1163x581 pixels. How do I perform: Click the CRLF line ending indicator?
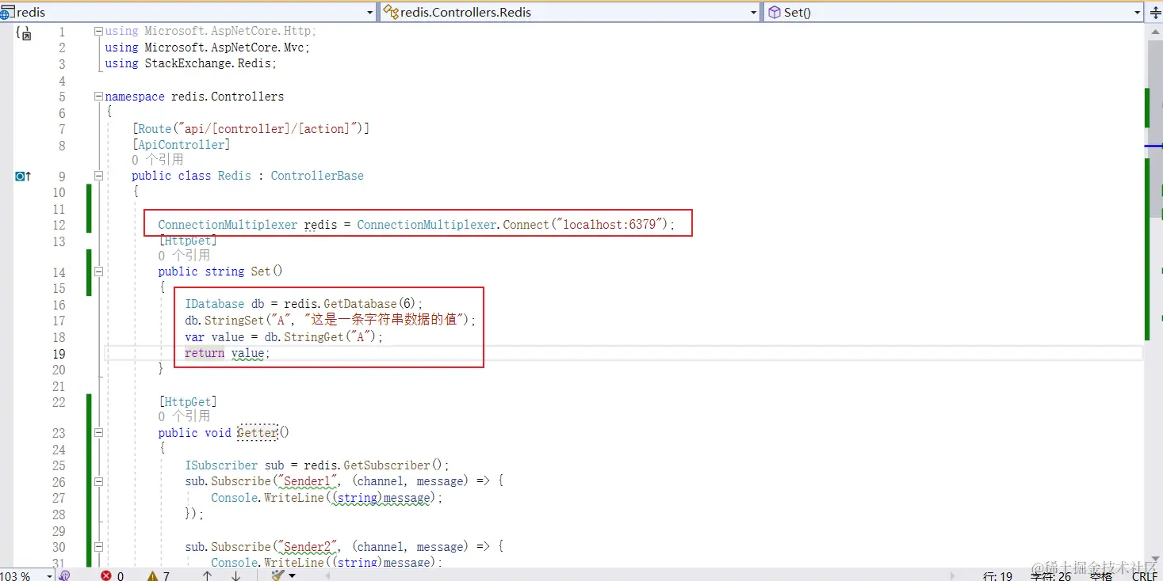pyautogui.click(x=1145, y=576)
